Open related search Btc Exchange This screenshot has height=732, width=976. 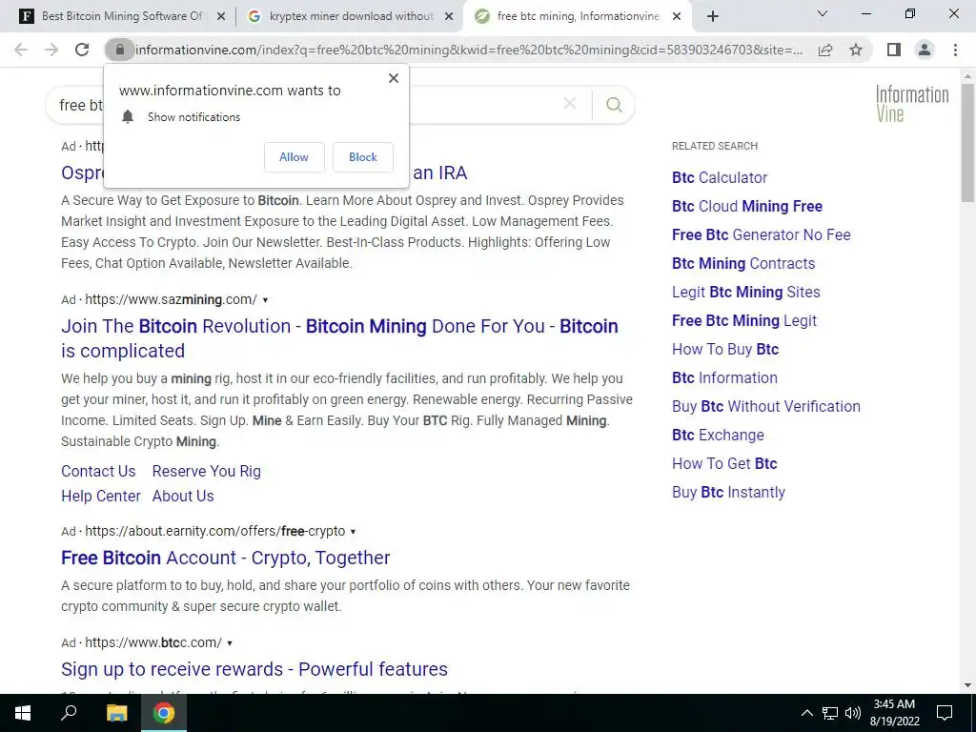click(x=718, y=435)
